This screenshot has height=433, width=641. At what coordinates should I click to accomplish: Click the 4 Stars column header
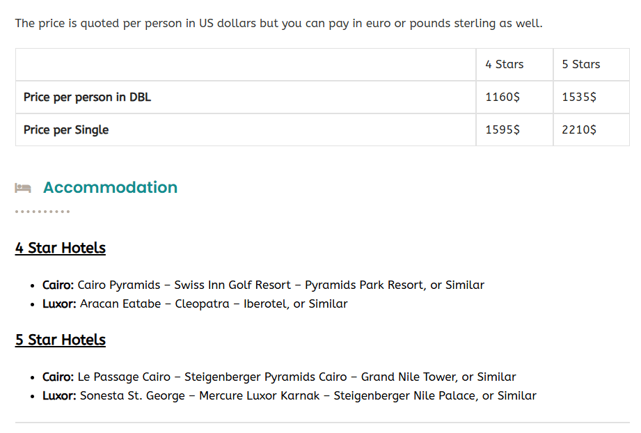pyautogui.click(x=504, y=64)
